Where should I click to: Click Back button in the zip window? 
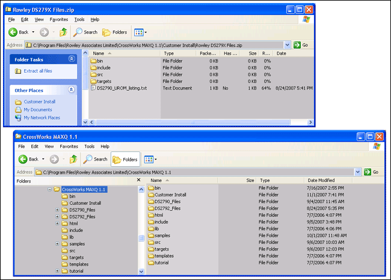click(19, 32)
